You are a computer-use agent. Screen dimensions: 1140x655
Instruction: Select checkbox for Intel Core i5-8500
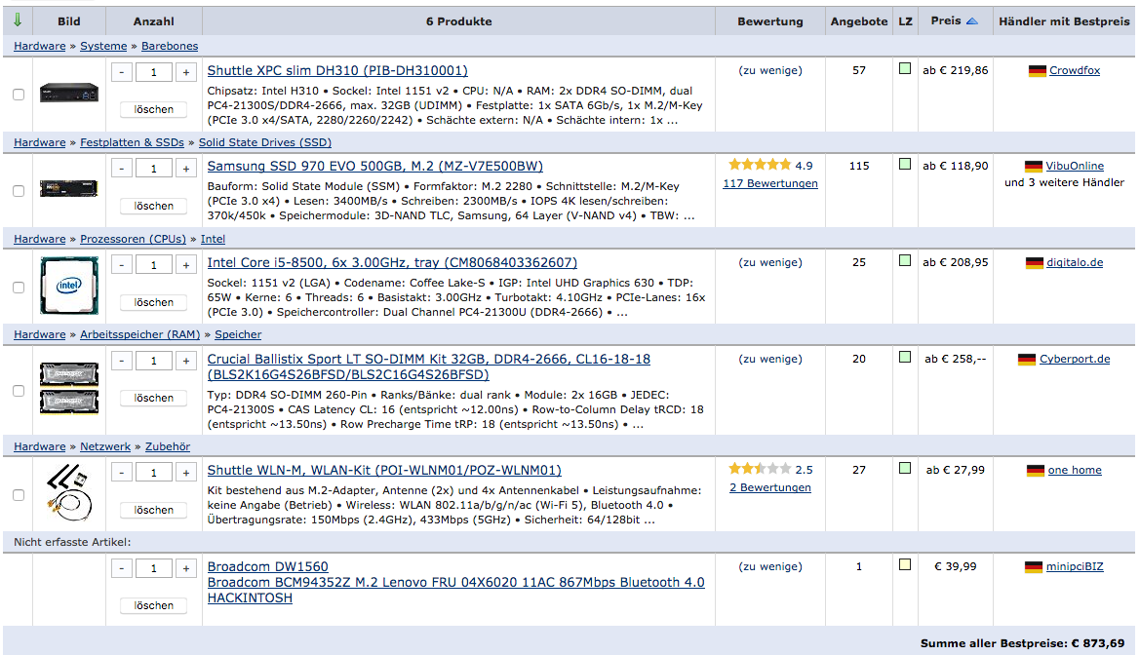pyautogui.click(x=19, y=288)
